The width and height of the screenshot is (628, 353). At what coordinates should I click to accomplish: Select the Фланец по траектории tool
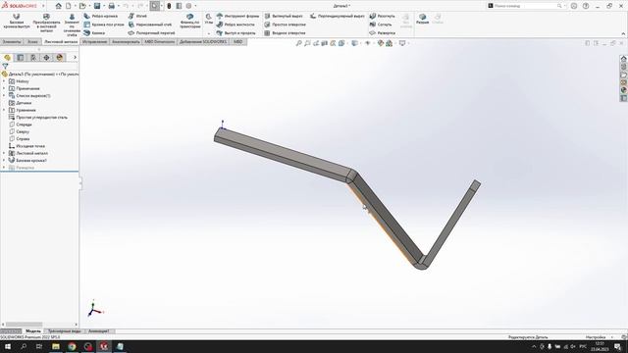189,21
